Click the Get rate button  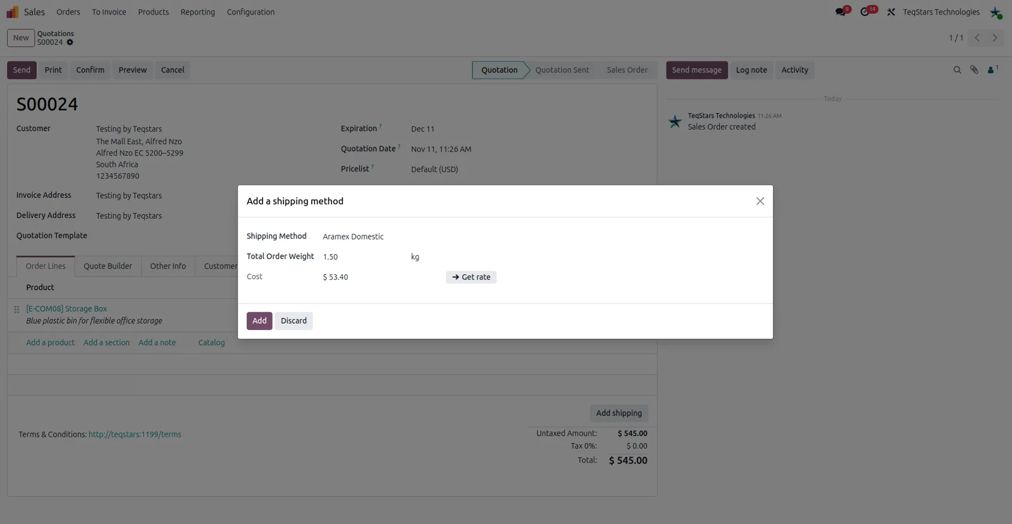click(471, 277)
